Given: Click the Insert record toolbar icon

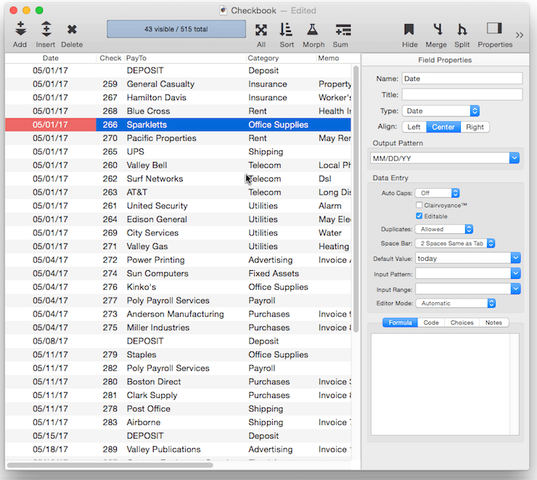Looking at the screenshot, I should [x=46, y=29].
